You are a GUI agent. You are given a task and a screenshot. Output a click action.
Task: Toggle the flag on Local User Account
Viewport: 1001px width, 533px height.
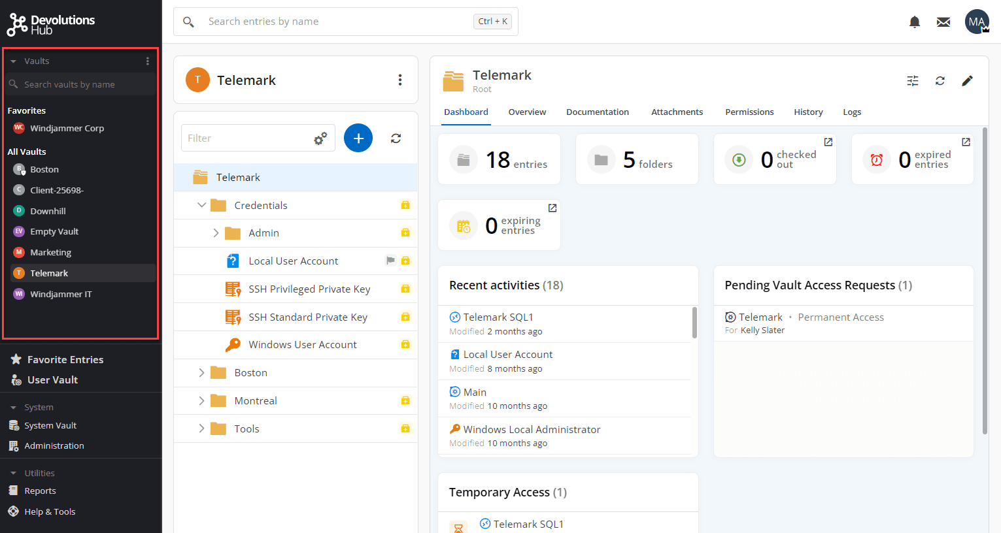point(390,261)
